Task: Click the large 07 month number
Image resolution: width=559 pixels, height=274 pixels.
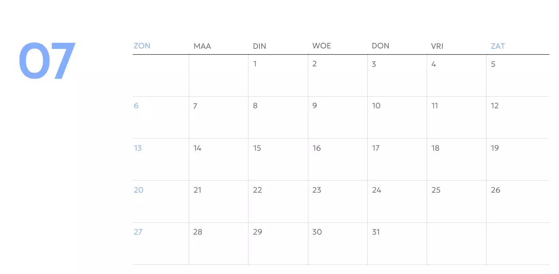Action: pyautogui.click(x=47, y=61)
